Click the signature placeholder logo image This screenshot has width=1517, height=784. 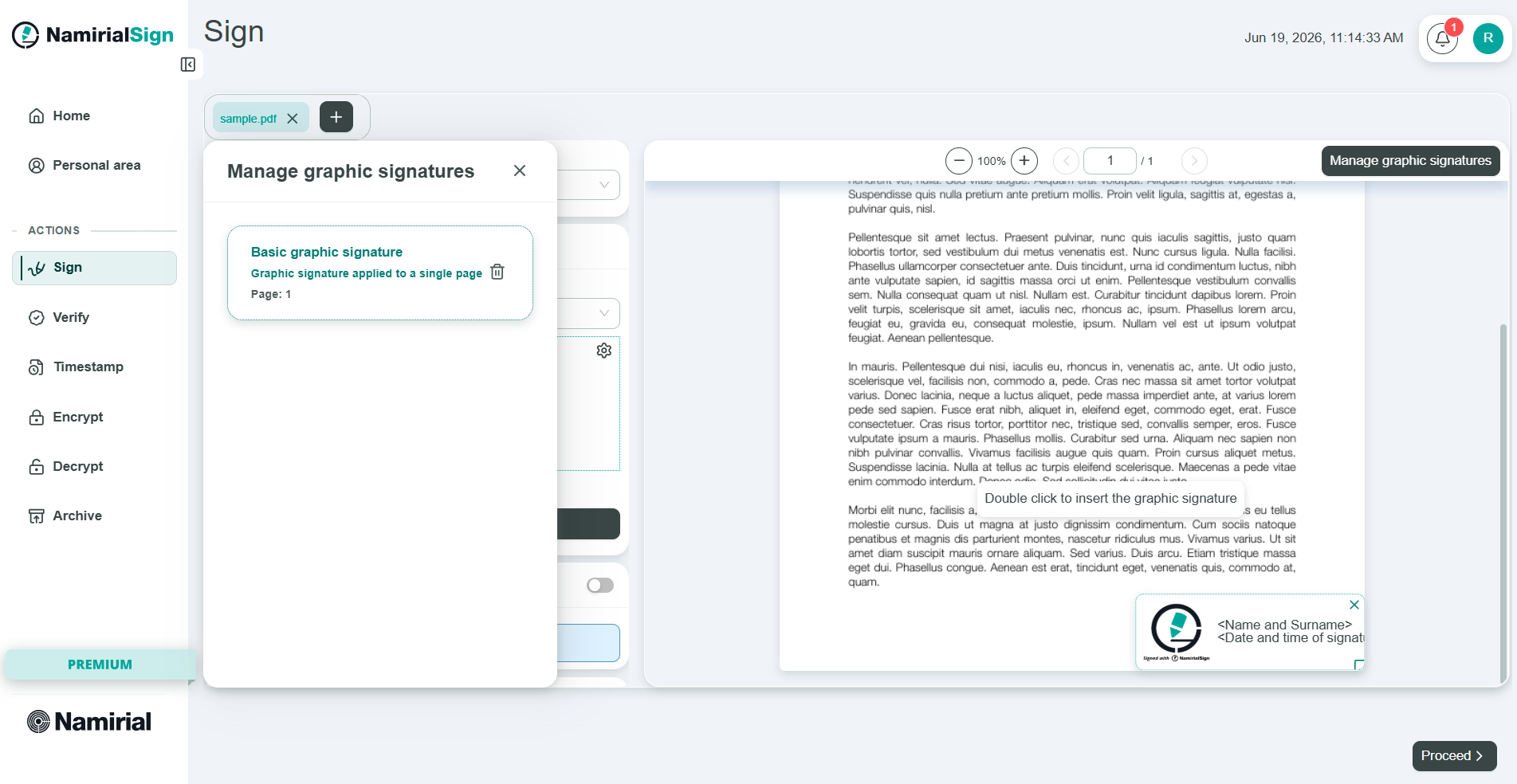pos(1177,633)
